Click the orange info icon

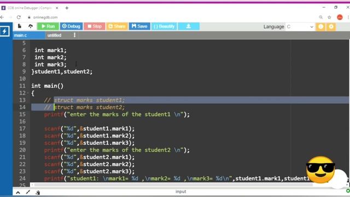[321, 27]
